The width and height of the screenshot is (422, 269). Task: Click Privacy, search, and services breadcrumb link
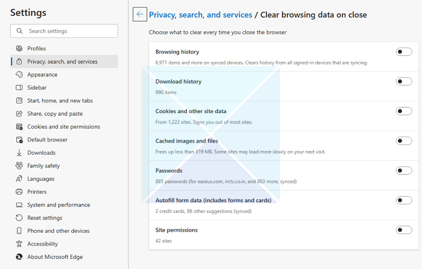click(200, 14)
